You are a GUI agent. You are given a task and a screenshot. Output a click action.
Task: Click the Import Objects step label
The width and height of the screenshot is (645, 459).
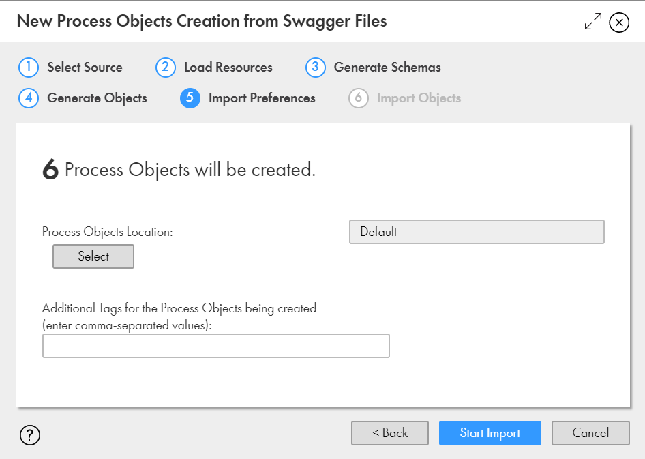point(419,98)
